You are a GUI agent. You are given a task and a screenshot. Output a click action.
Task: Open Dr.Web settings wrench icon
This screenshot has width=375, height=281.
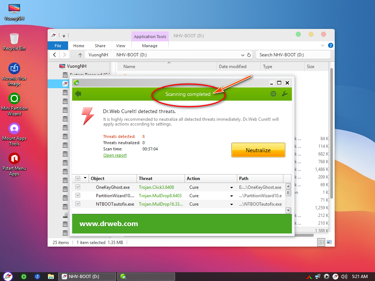(x=285, y=94)
